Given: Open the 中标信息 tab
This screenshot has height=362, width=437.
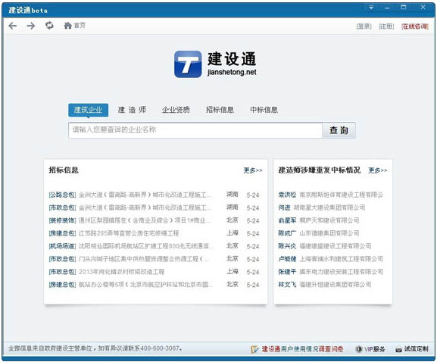Looking at the screenshot, I should click(264, 110).
